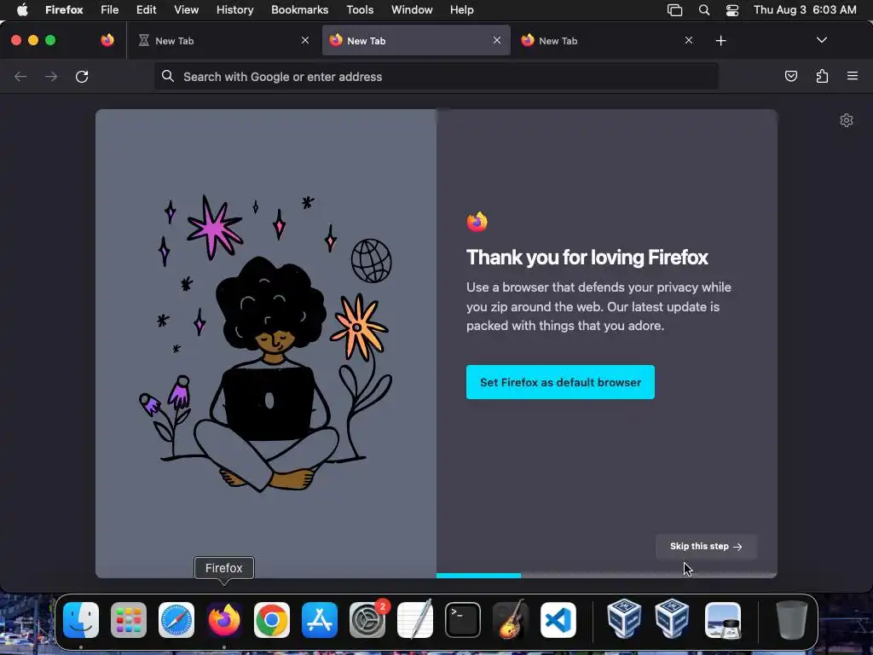Open the View menu
This screenshot has width=873, height=655.
pos(186,10)
